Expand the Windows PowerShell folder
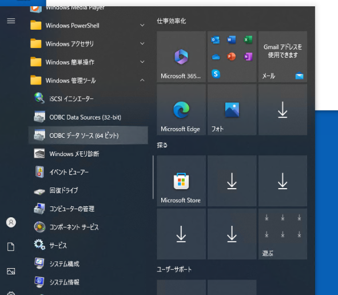The height and width of the screenshot is (295, 338). click(88, 25)
